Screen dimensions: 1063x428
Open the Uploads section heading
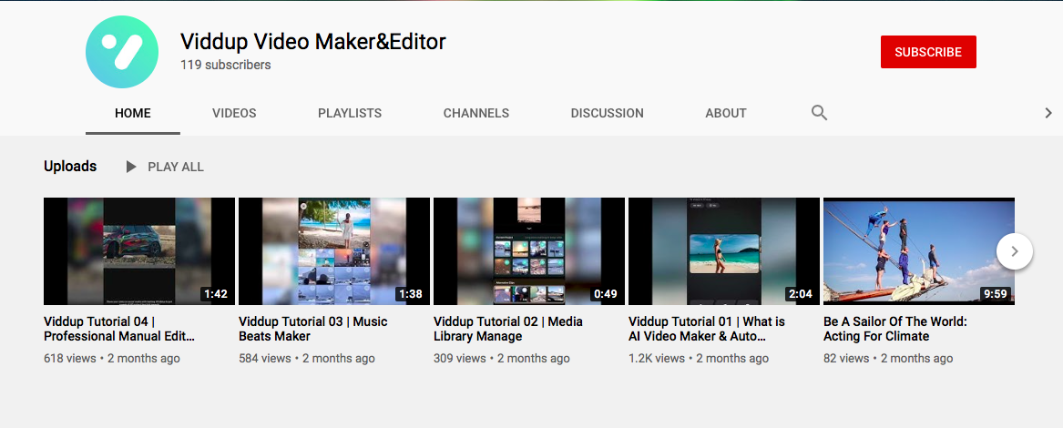coord(70,167)
